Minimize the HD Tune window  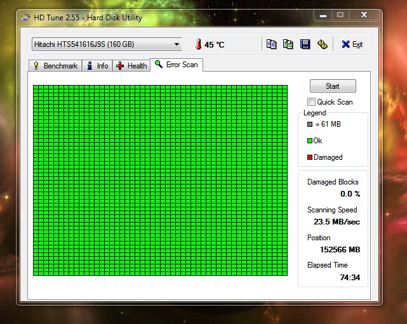tap(323, 15)
